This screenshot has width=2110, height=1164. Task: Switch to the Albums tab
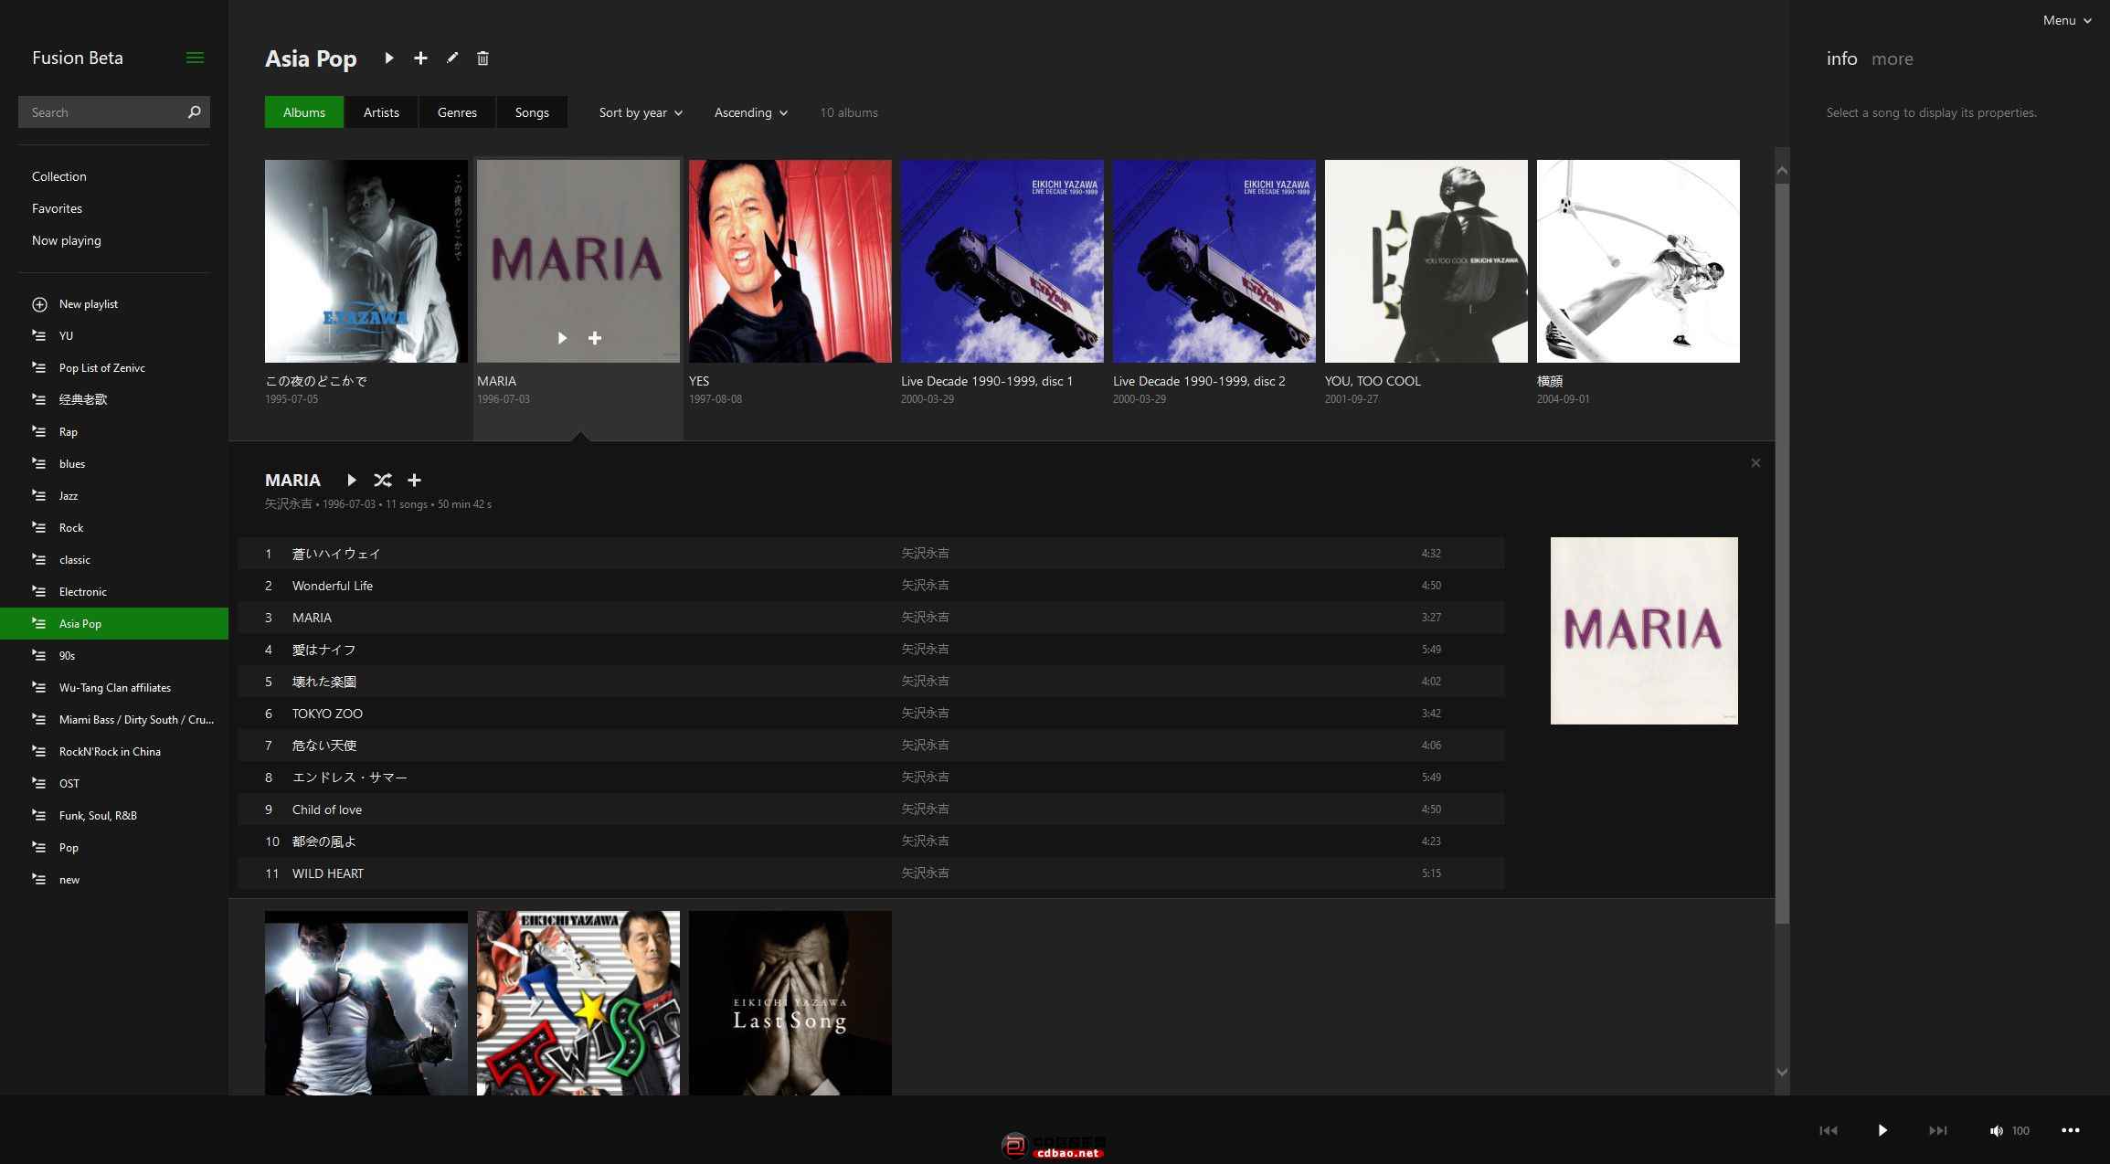[304, 112]
